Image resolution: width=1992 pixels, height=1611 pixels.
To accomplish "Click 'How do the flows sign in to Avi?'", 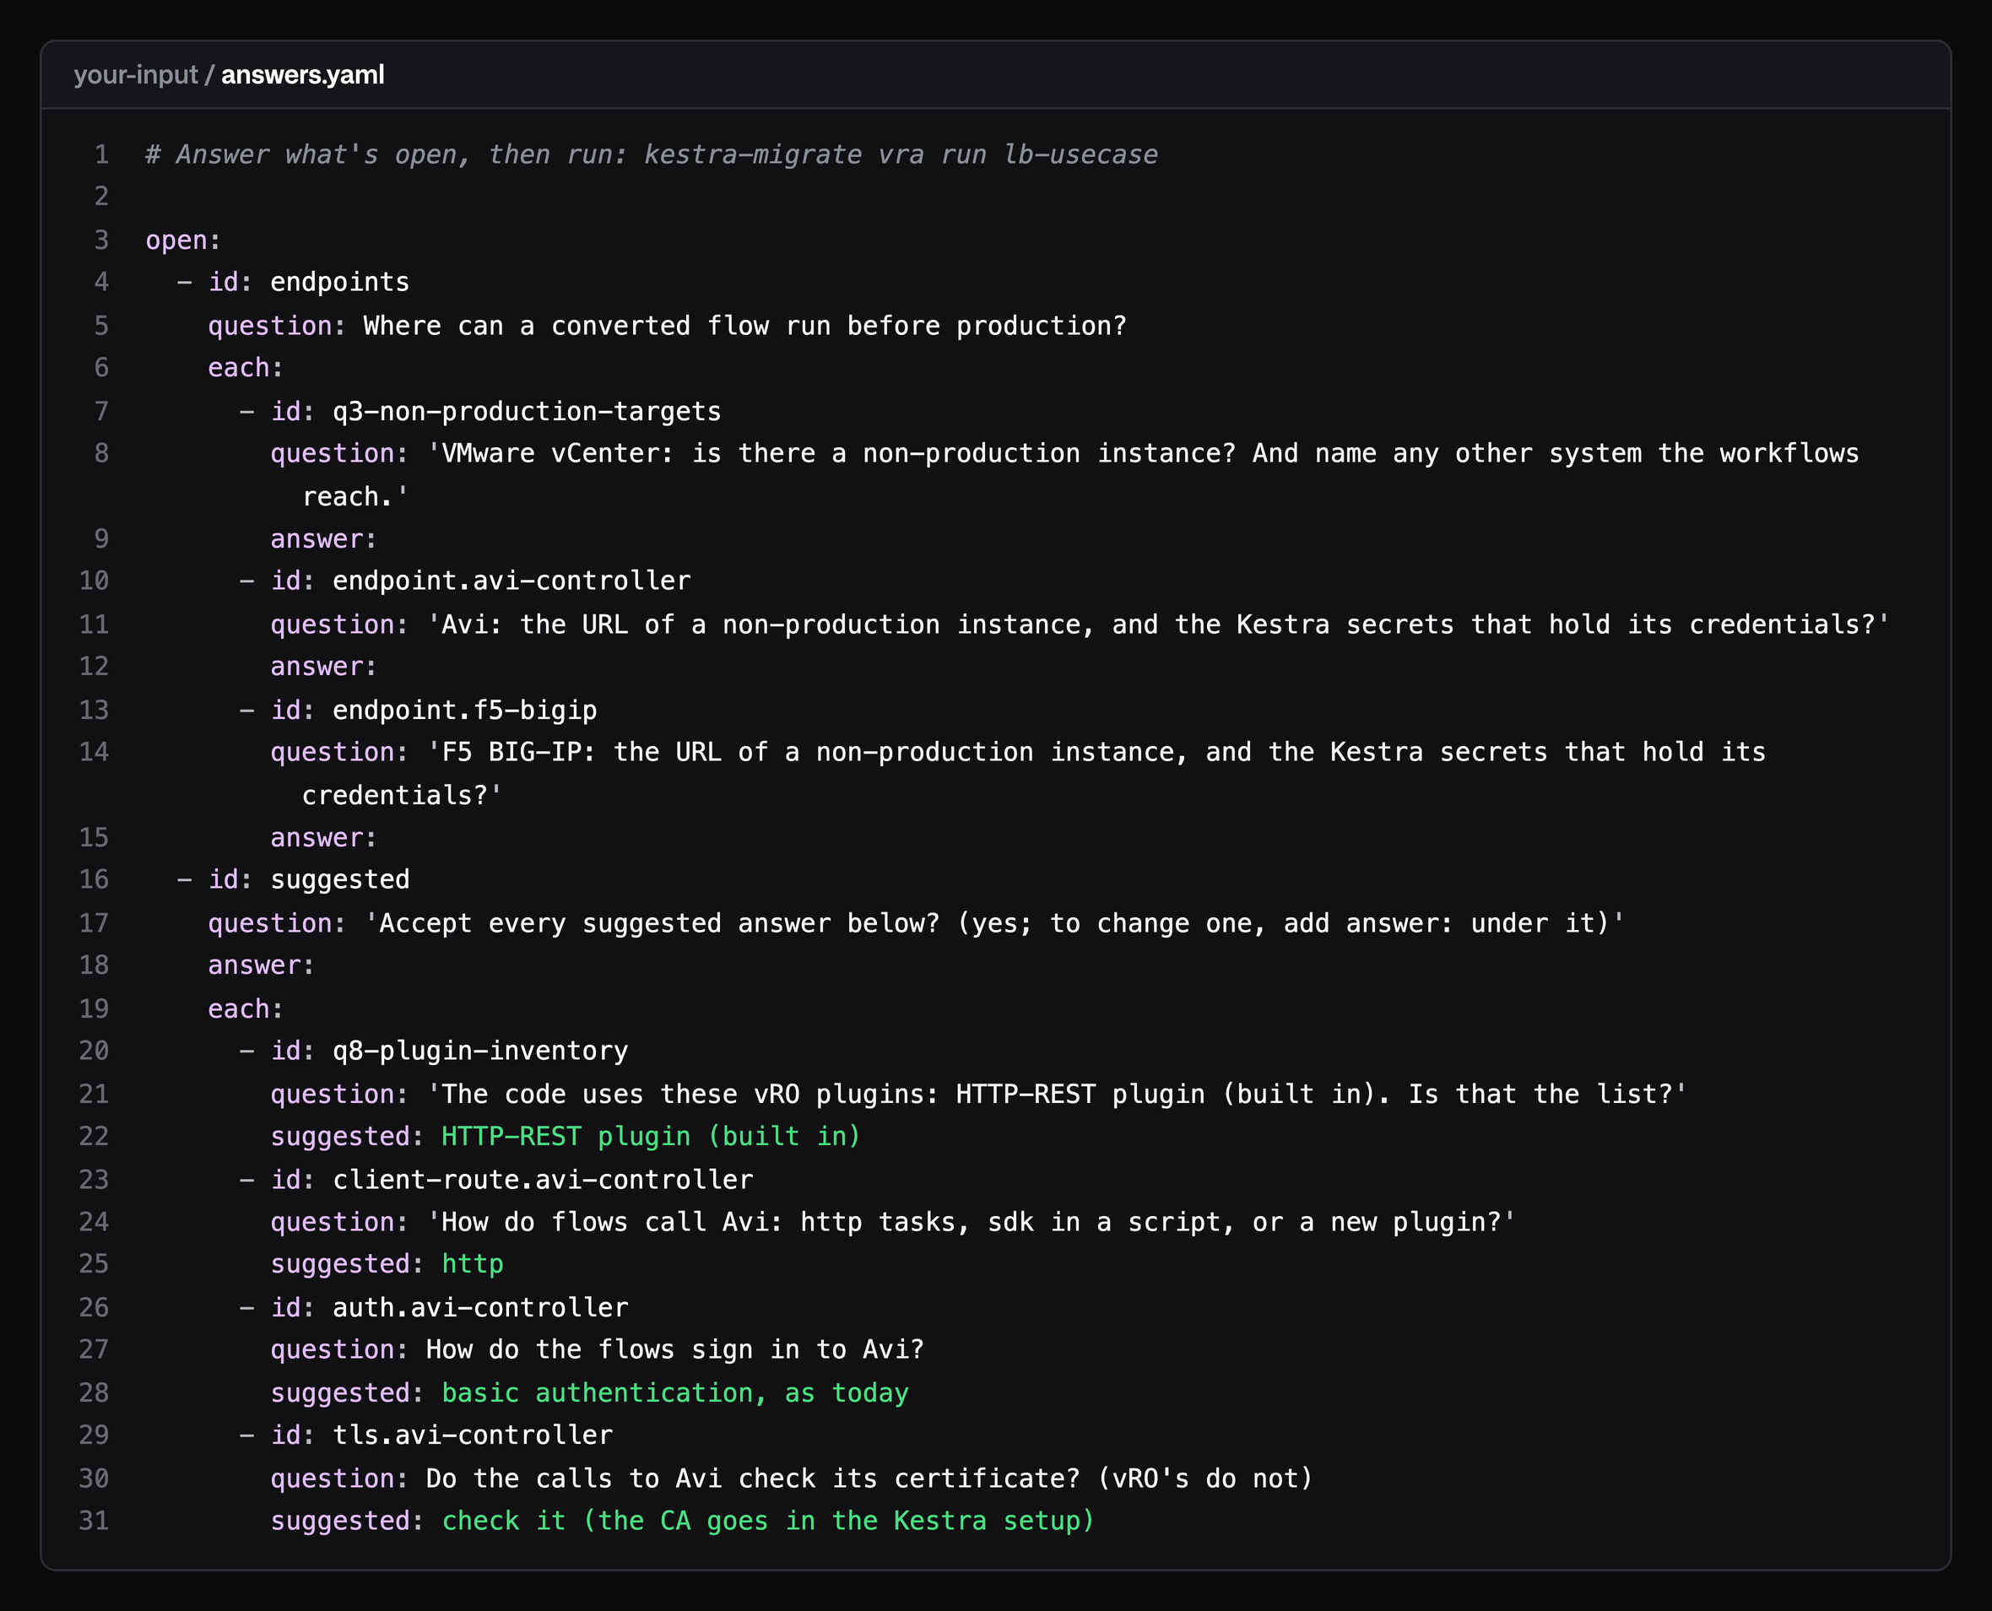I will [x=674, y=1349].
